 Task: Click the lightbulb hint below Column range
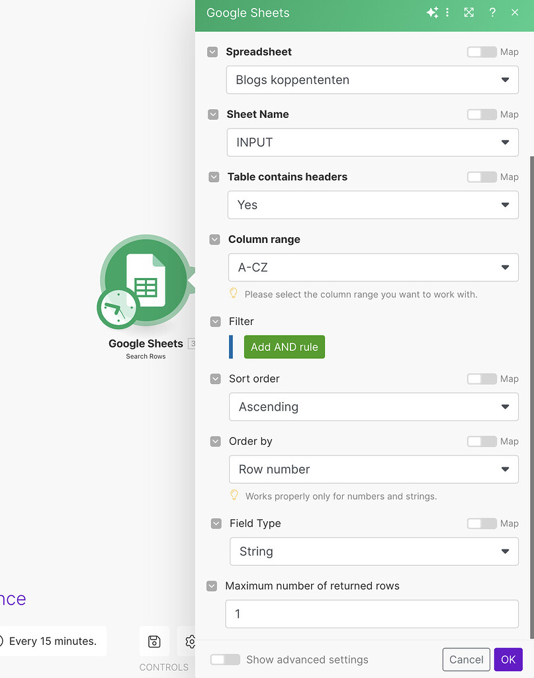[x=233, y=293]
